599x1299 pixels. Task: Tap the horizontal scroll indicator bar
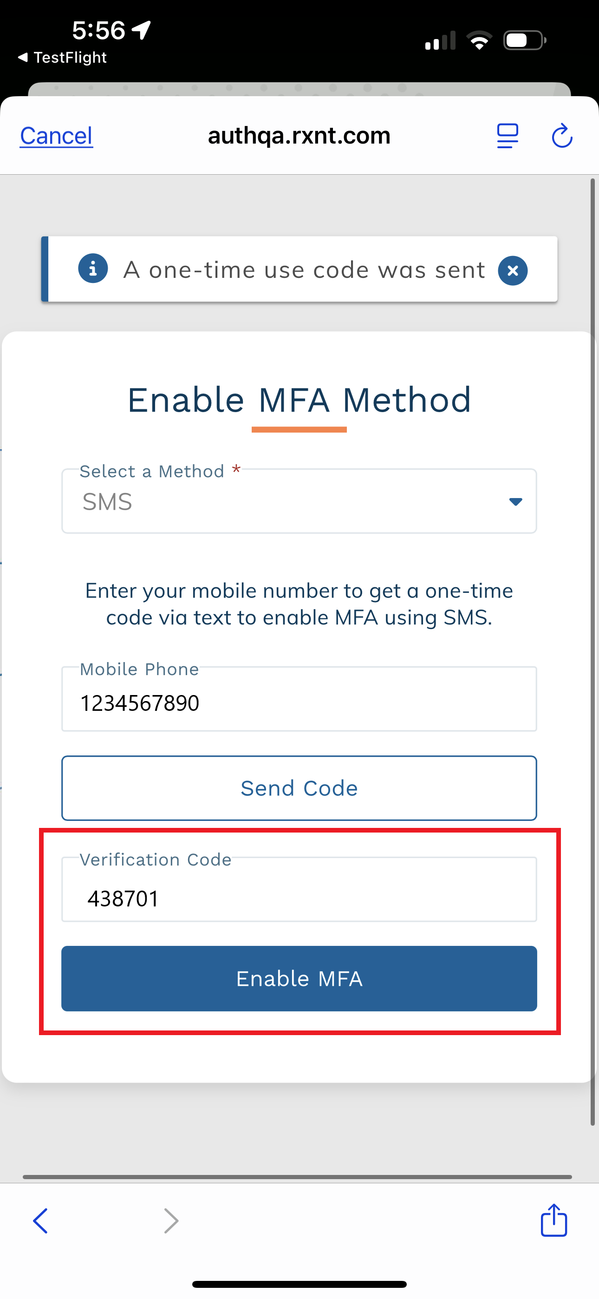click(298, 1177)
